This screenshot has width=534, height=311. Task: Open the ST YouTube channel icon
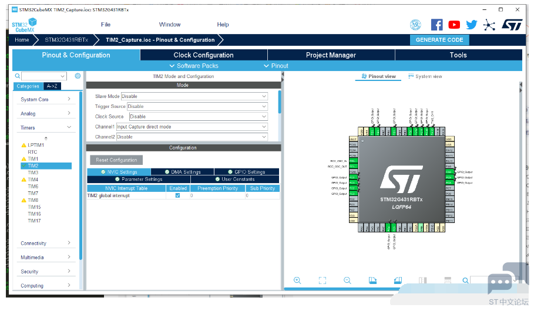point(454,25)
